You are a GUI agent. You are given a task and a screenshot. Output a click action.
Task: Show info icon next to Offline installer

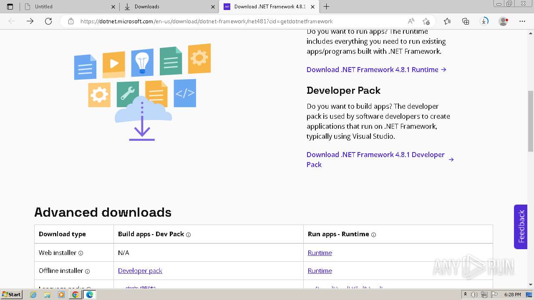pyautogui.click(x=87, y=271)
